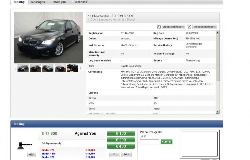Click the € currency button
This screenshot has height=160, width=250.
(114, 154)
